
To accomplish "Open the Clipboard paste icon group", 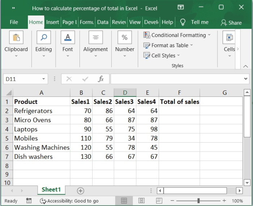I will [x=16, y=38].
